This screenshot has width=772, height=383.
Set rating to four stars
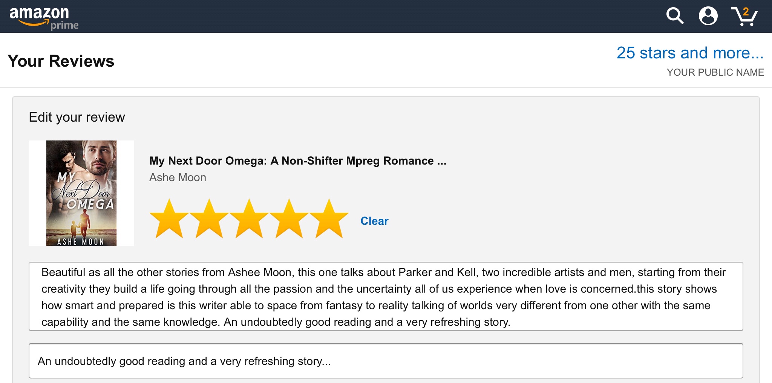click(x=289, y=219)
